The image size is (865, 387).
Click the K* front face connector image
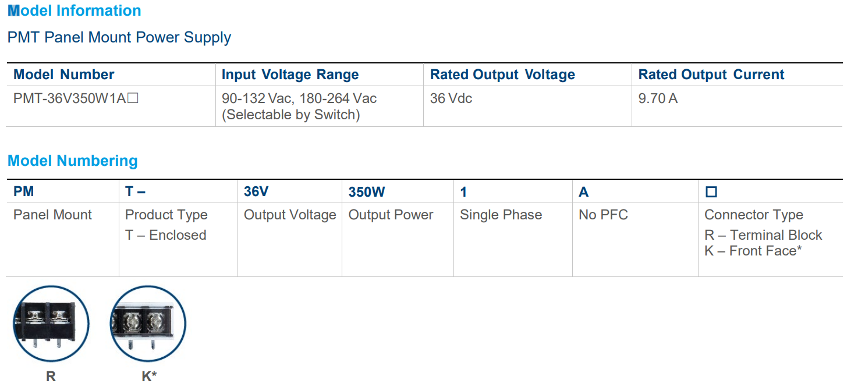coord(148,324)
